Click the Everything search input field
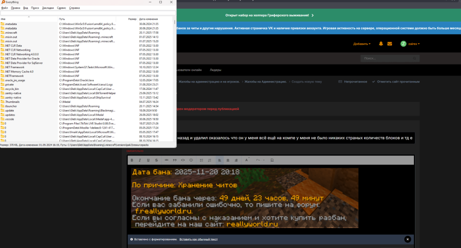Screen dimensions: 461x248 [88, 13]
